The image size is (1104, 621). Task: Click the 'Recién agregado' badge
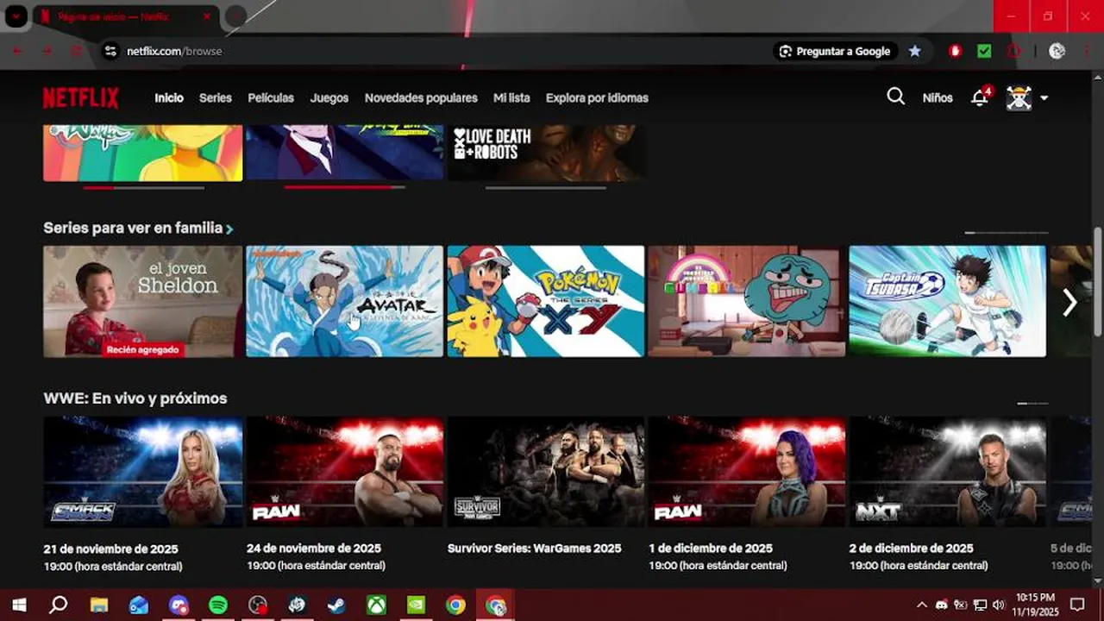coord(143,349)
